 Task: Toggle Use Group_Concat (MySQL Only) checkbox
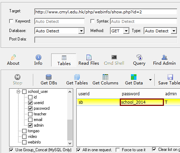click(11, 150)
